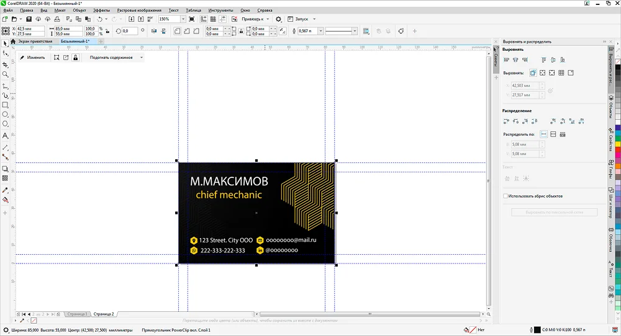621x336 pixels.
Task: Click the Rectangle tool in toolbox
Action: point(6,105)
